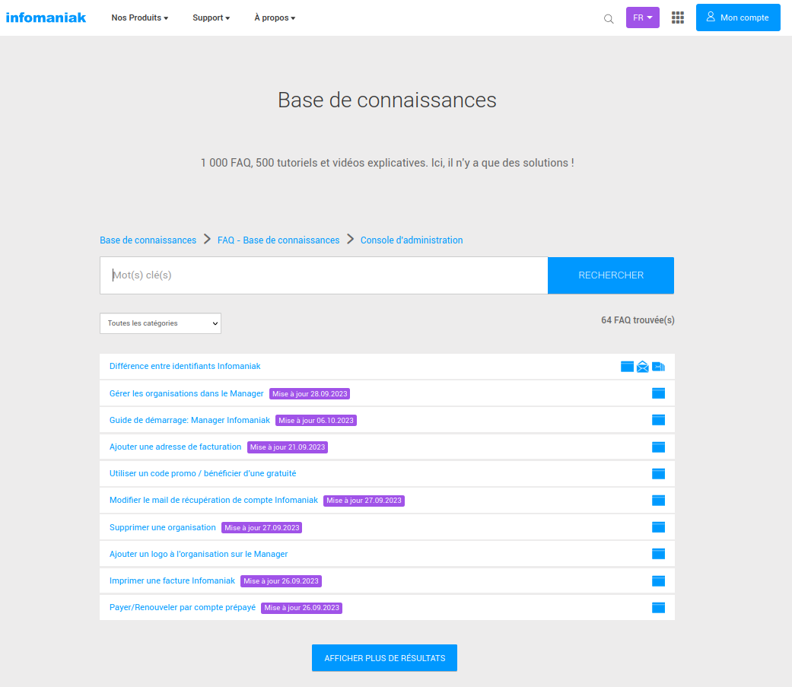Click category icon on Gérer les organisations row

coord(658,393)
